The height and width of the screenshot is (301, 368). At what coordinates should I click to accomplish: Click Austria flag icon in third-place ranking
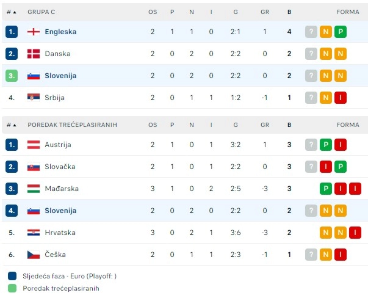[34, 145]
